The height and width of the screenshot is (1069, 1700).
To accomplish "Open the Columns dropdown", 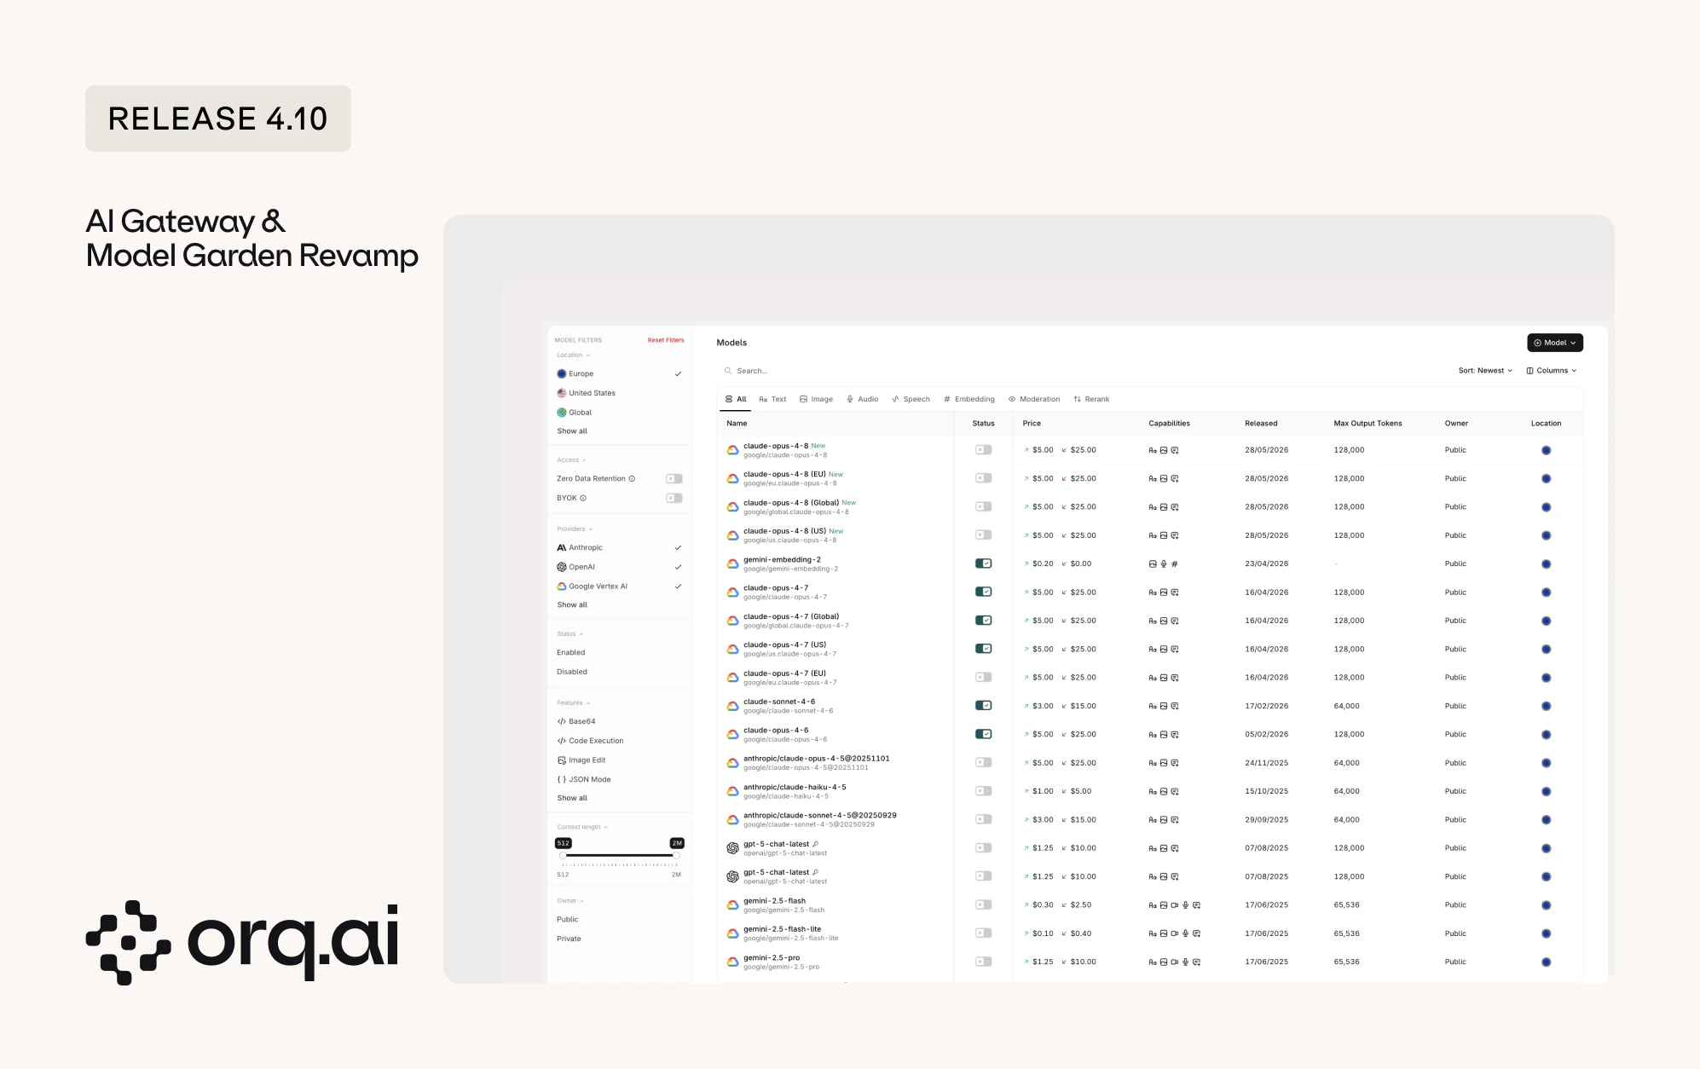I will point(1552,371).
